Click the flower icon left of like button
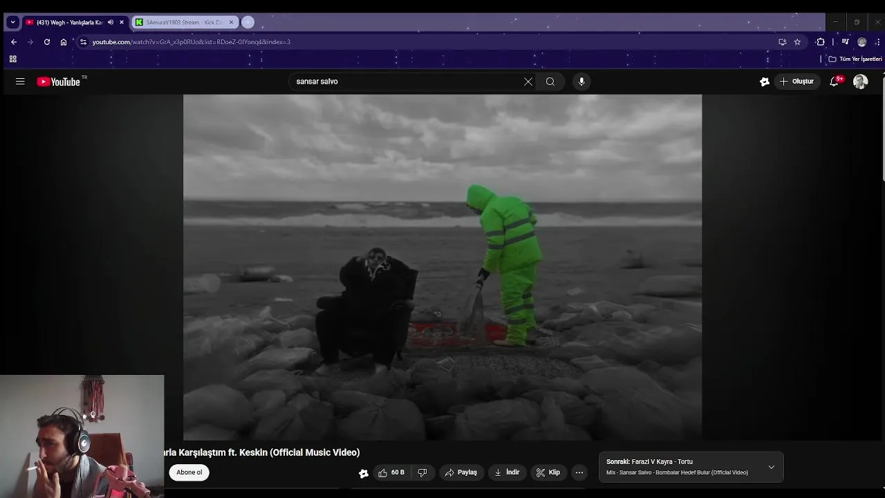This screenshot has height=498, width=885. (x=364, y=473)
